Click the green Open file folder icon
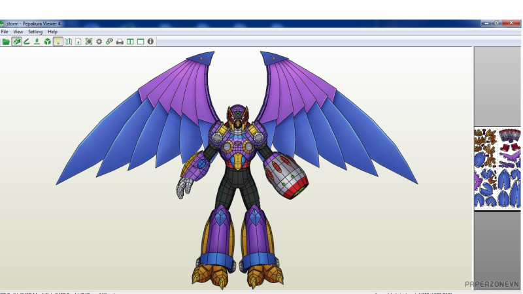This screenshot has width=523, height=294. 6,42
